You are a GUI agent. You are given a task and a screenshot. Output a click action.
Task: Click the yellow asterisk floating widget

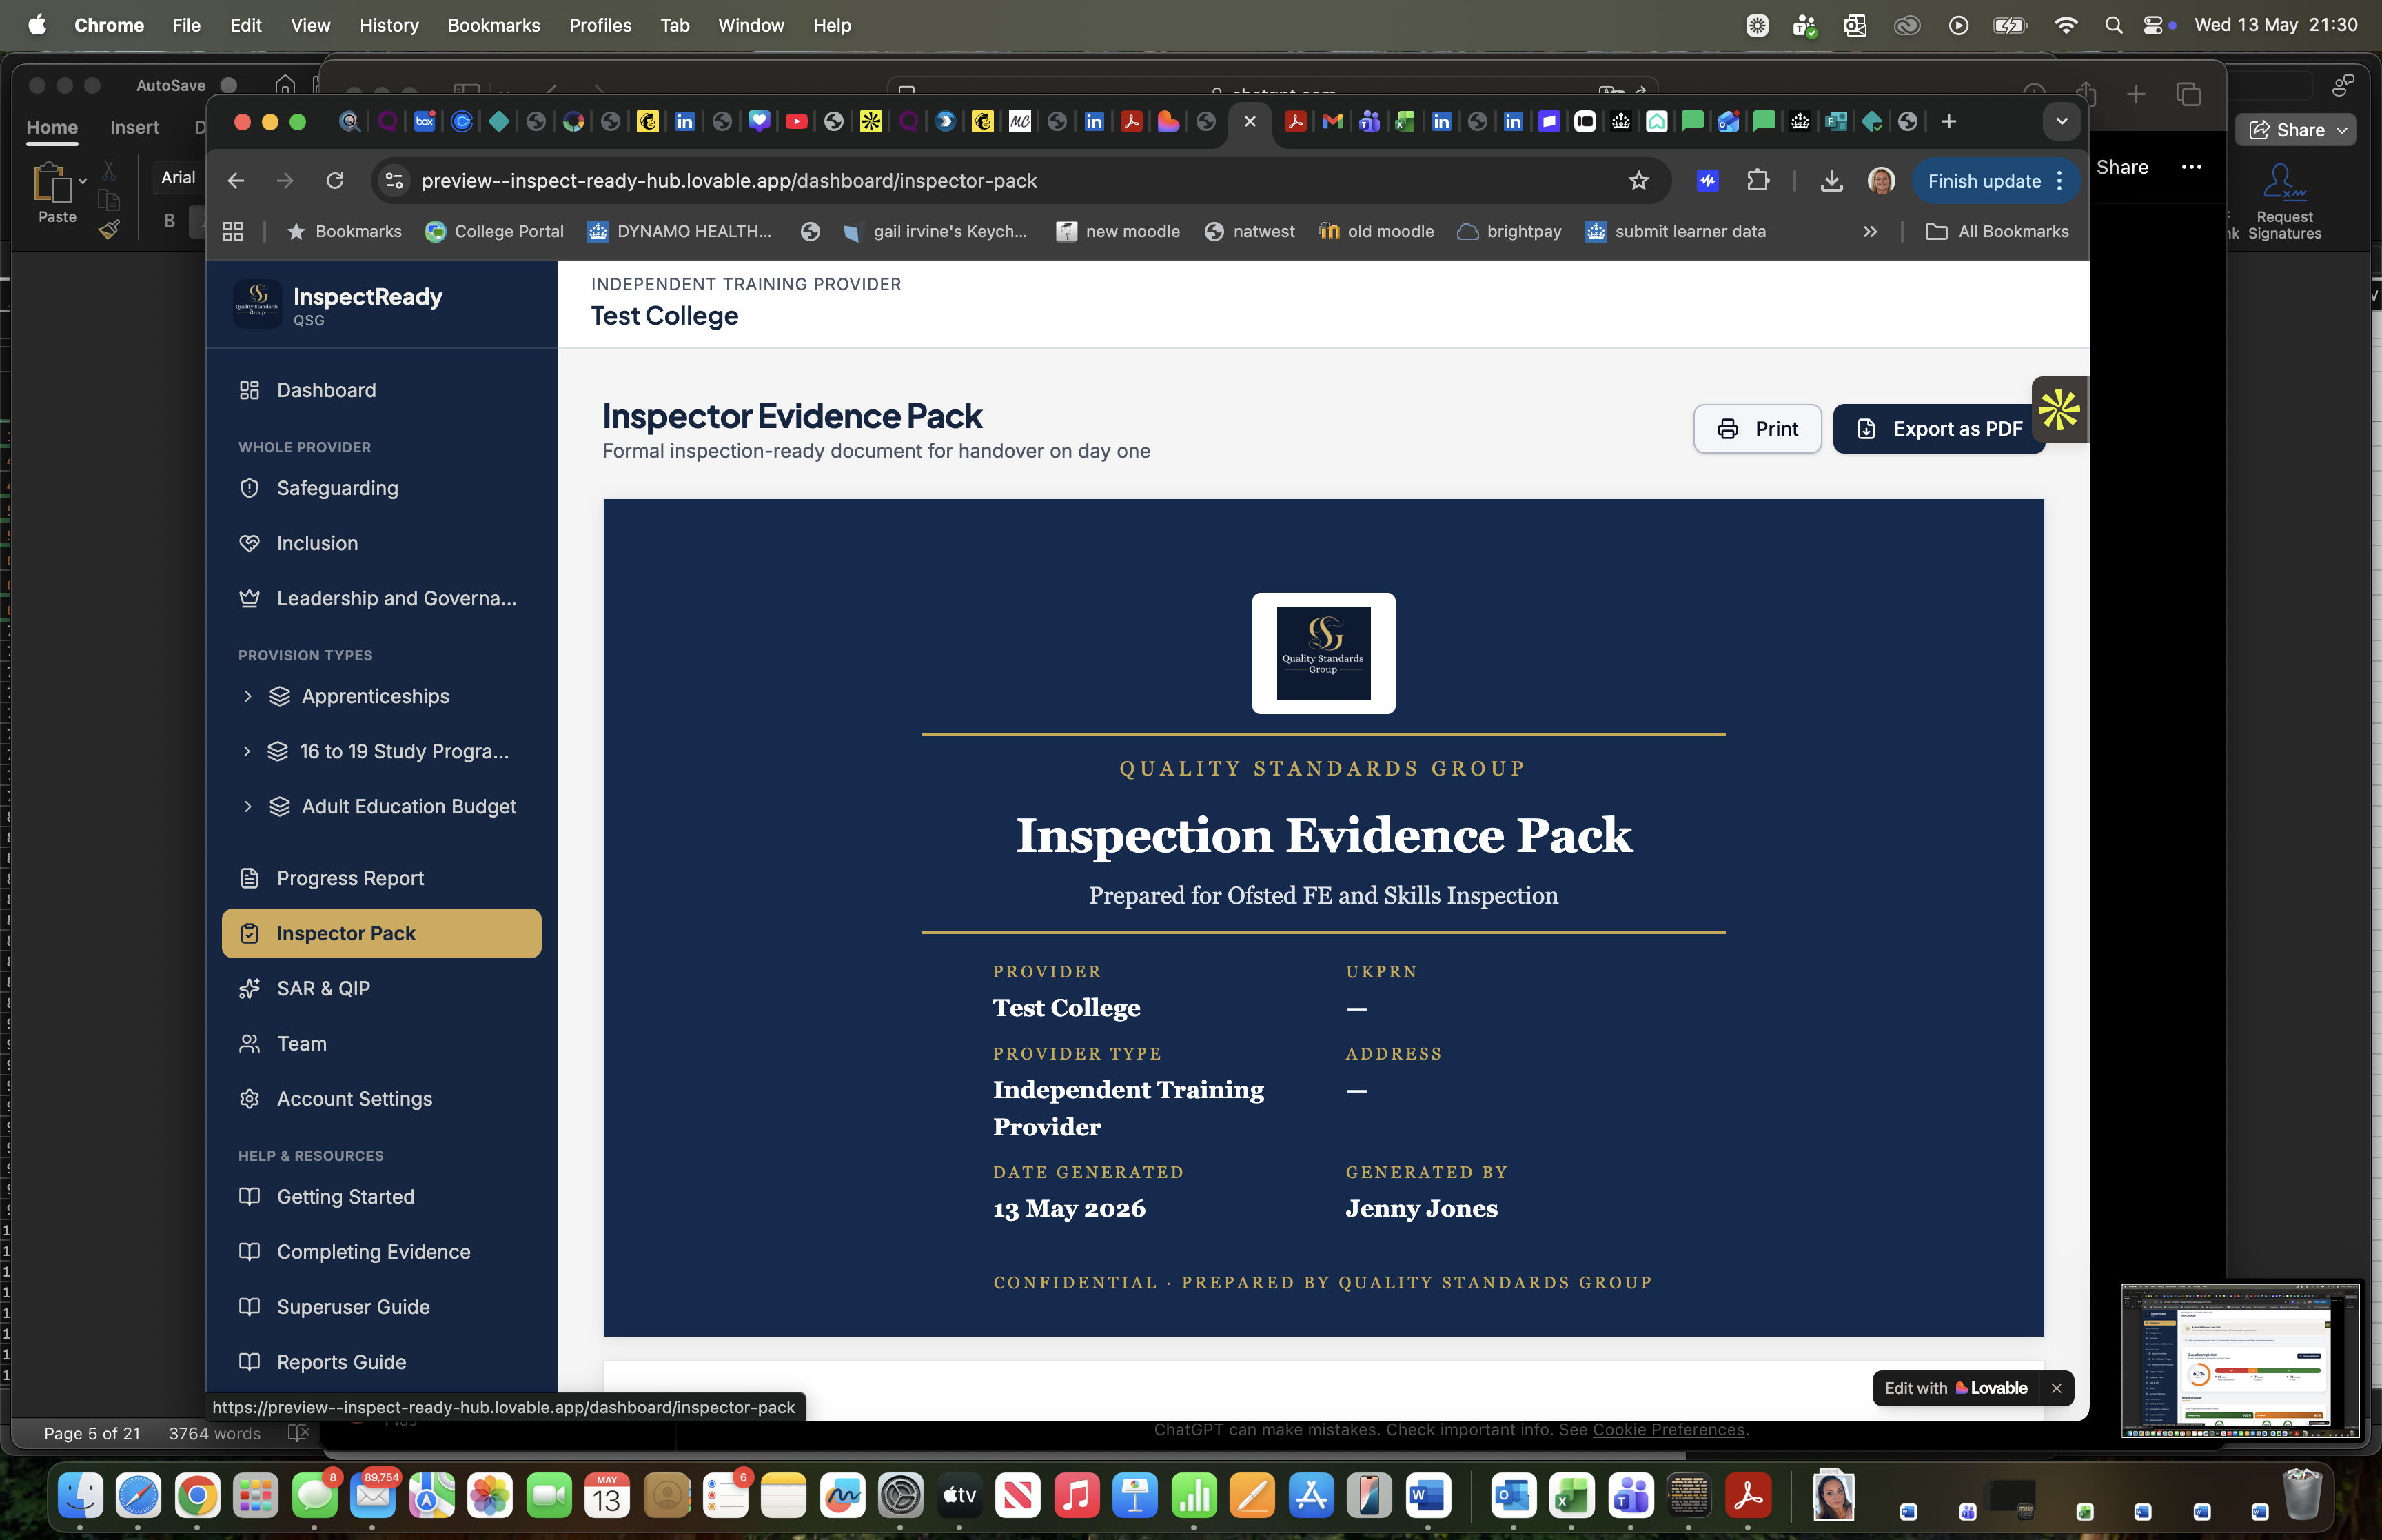2059,409
